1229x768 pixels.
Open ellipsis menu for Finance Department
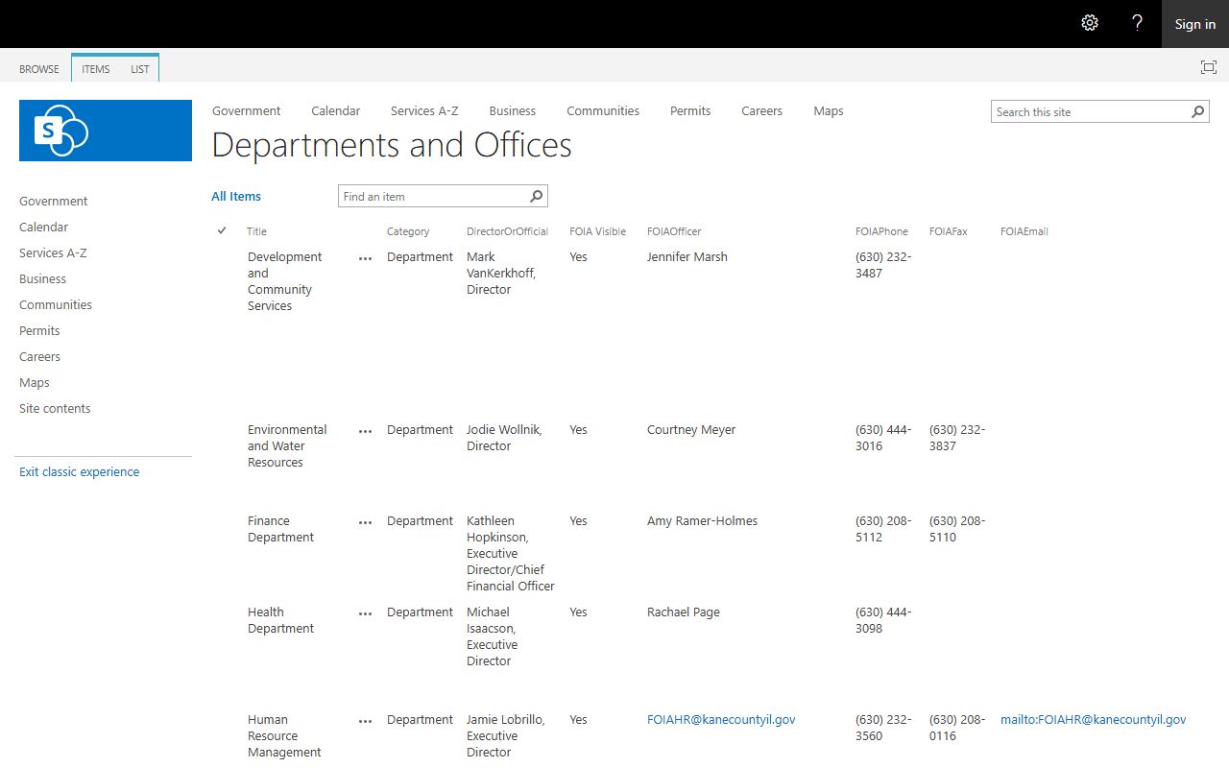tap(365, 522)
